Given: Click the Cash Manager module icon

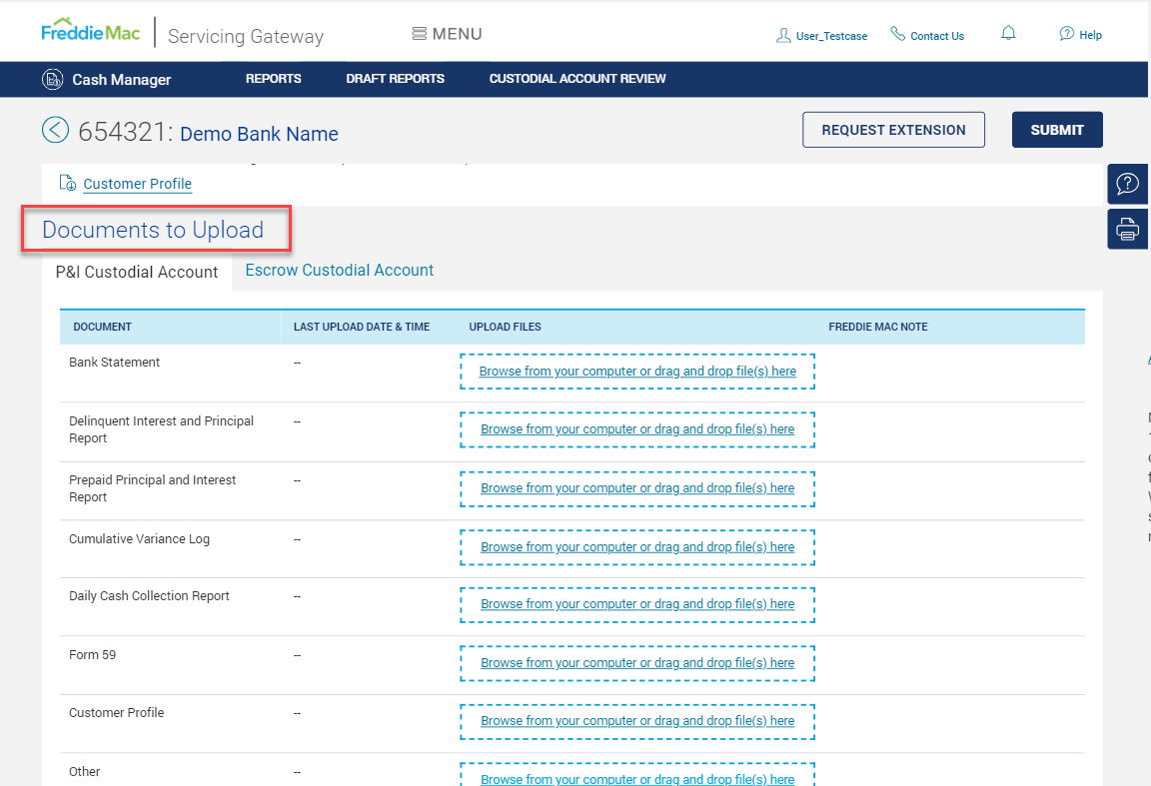Looking at the screenshot, I should pos(52,78).
